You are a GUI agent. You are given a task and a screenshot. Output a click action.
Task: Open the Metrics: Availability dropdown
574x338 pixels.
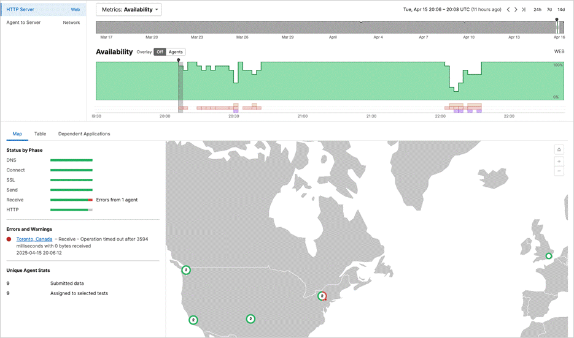point(129,10)
